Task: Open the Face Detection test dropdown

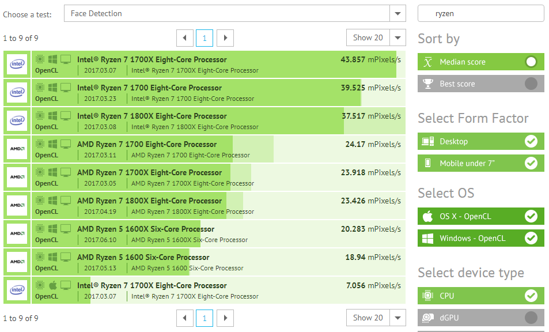Action: pyautogui.click(x=235, y=14)
